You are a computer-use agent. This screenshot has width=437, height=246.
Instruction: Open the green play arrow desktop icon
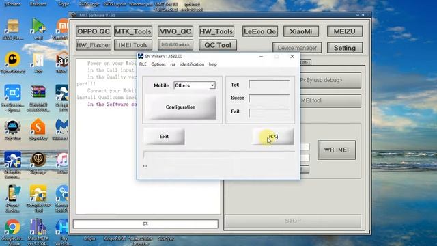point(38,29)
